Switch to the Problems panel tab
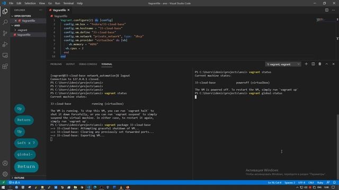339x190 pixels. (56, 64)
